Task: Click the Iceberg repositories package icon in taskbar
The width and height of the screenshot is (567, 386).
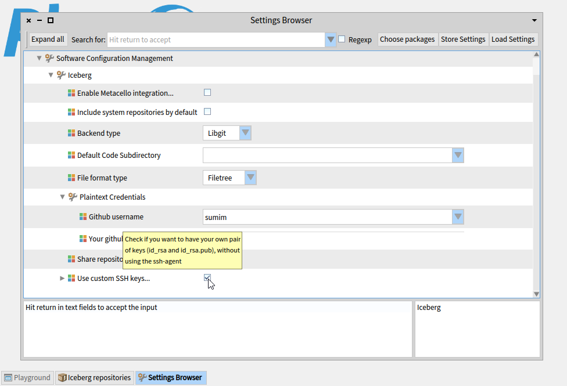Action: click(62, 378)
